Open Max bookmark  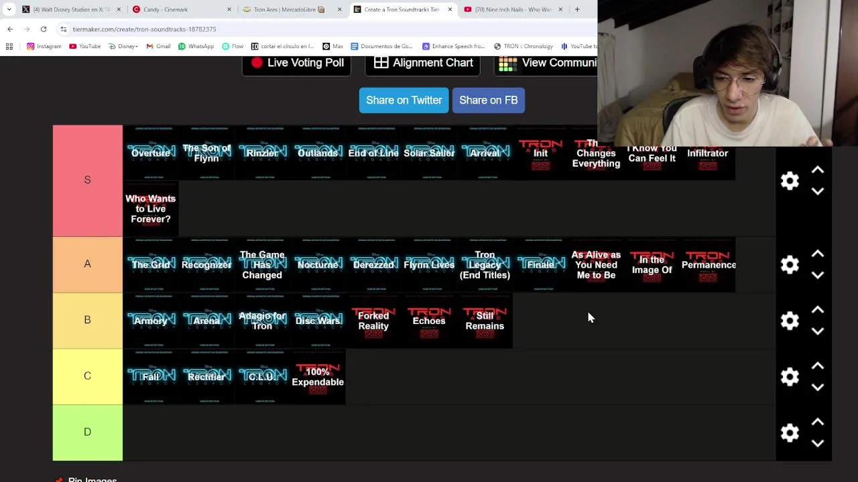tap(332, 46)
